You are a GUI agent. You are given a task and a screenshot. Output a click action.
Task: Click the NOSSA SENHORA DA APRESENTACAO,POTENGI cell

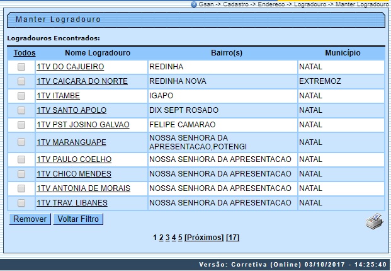223,142
